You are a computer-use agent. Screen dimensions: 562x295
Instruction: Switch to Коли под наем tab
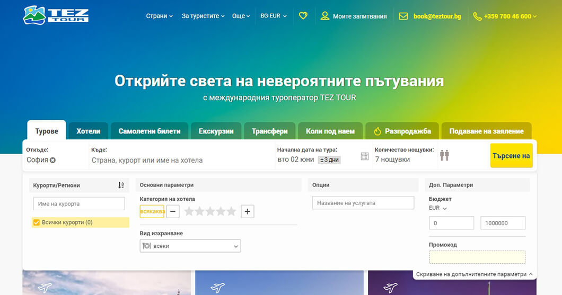tap(330, 131)
